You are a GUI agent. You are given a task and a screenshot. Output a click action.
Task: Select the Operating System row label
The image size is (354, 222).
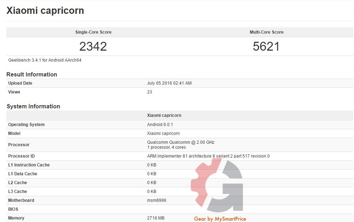pyautogui.click(x=26, y=124)
